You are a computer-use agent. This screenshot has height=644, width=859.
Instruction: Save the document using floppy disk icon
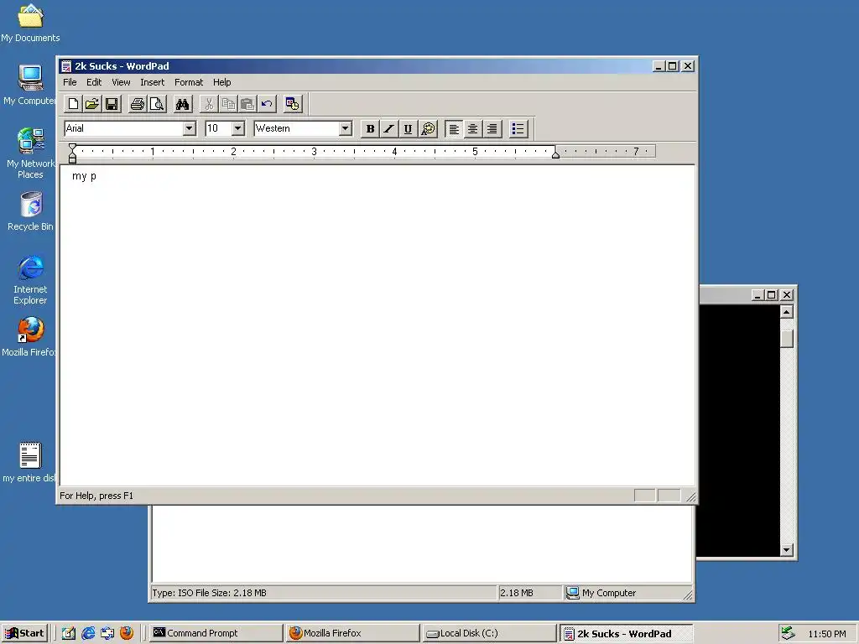tap(112, 104)
